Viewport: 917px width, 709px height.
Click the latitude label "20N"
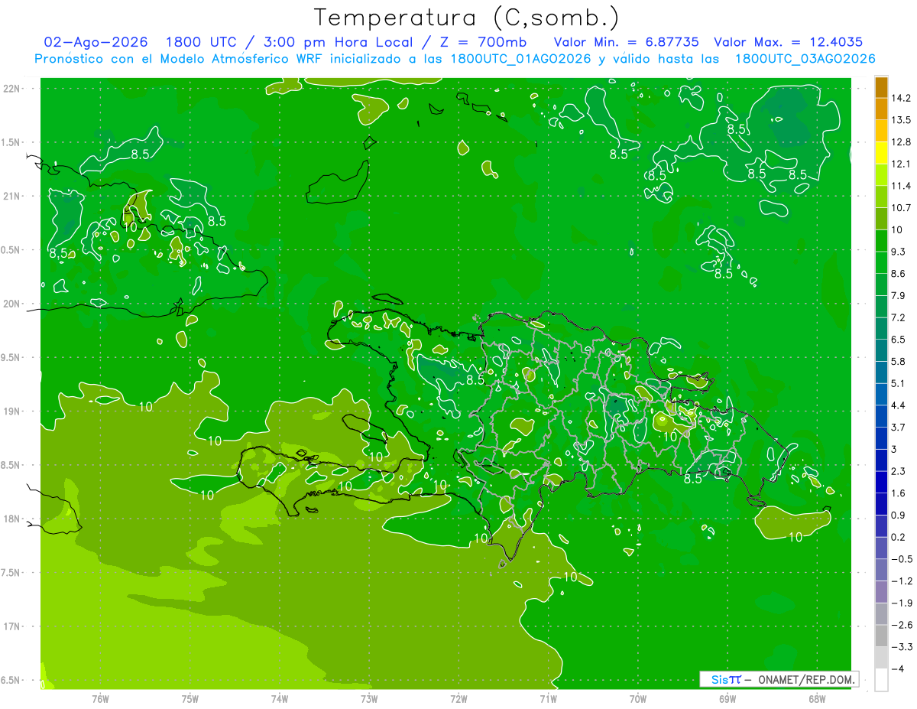(11, 304)
